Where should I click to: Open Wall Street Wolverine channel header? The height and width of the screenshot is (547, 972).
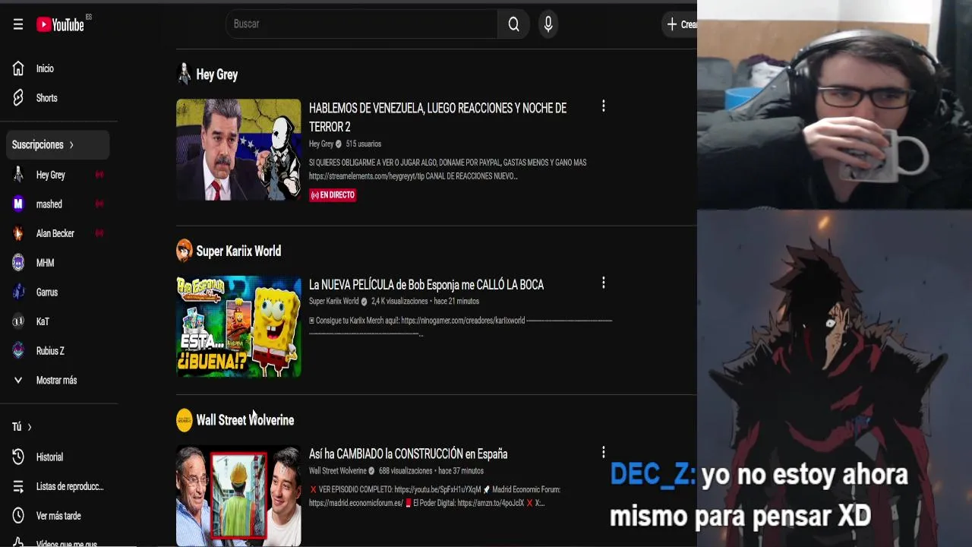tap(245, 420)
